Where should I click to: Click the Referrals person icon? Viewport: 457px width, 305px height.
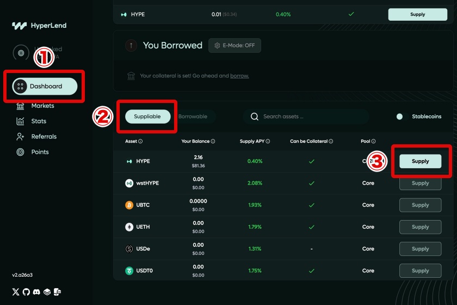pyautogui.click(x=20, y=137)
